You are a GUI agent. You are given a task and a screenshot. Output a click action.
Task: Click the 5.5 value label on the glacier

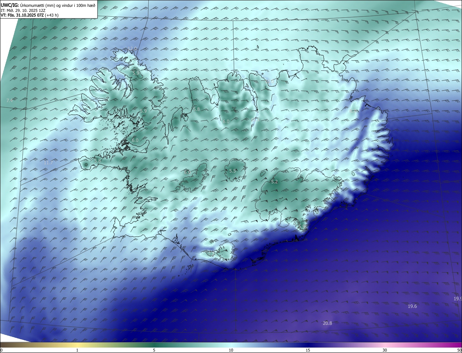pos(232,171)
